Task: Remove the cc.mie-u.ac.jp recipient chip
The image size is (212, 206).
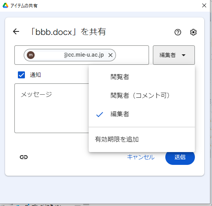Action: (110, 55)
